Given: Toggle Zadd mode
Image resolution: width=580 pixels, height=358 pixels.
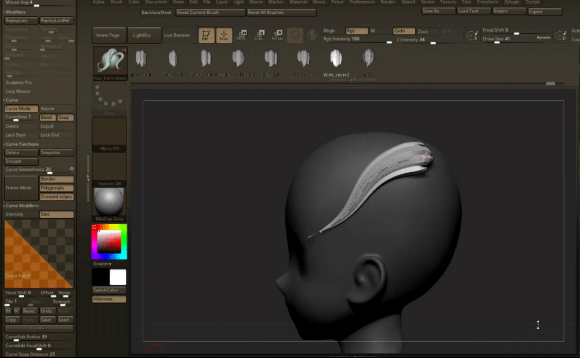Looking at the screenshot, I should pyautogui.click(x=404, y=31).
